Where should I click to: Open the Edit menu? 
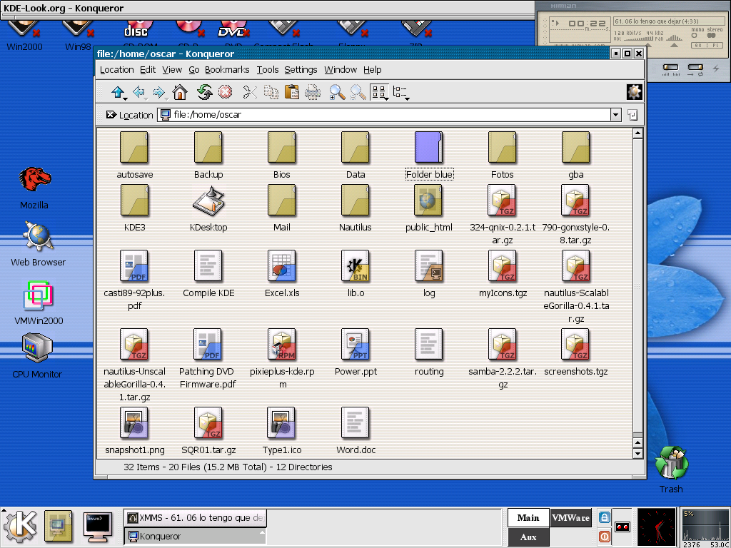[148, 70]
